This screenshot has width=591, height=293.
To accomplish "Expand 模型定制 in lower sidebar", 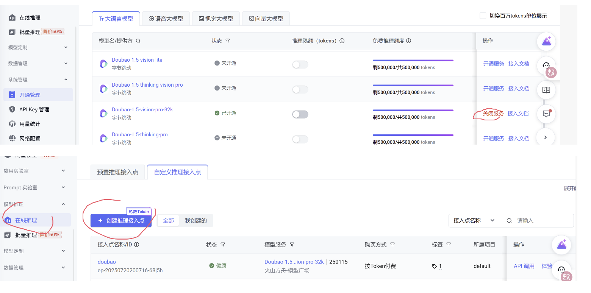I will tap(35, 251).
